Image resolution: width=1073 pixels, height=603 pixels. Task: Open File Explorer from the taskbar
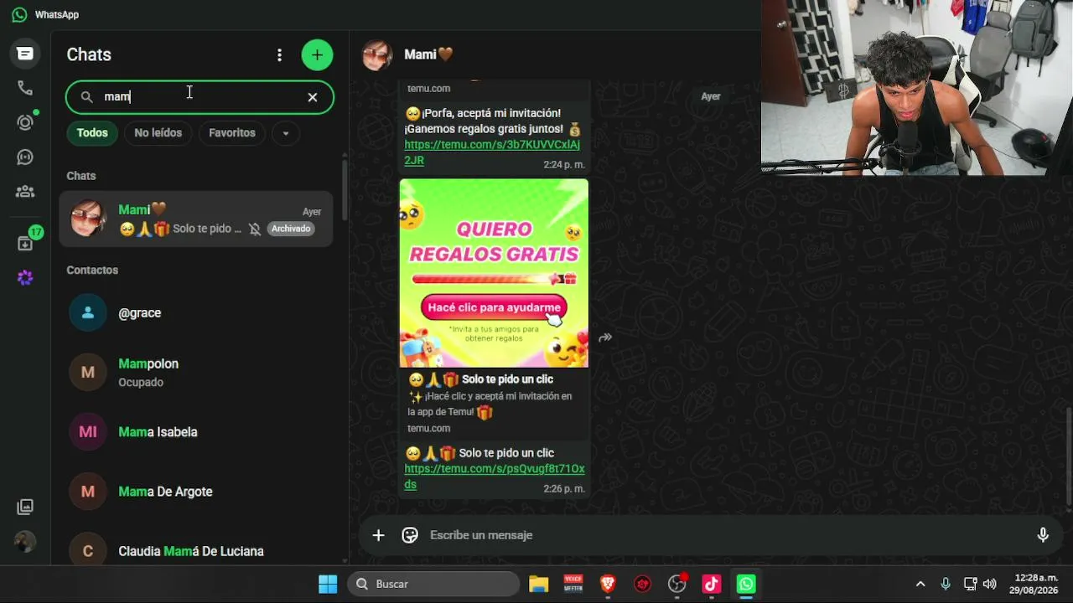[x=538, y=584]
